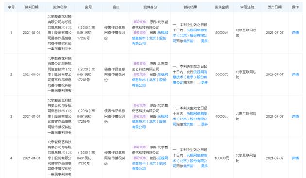Click the 50000元 amount in row 1
Screen dimensions: 306x178
pos(221,32)
